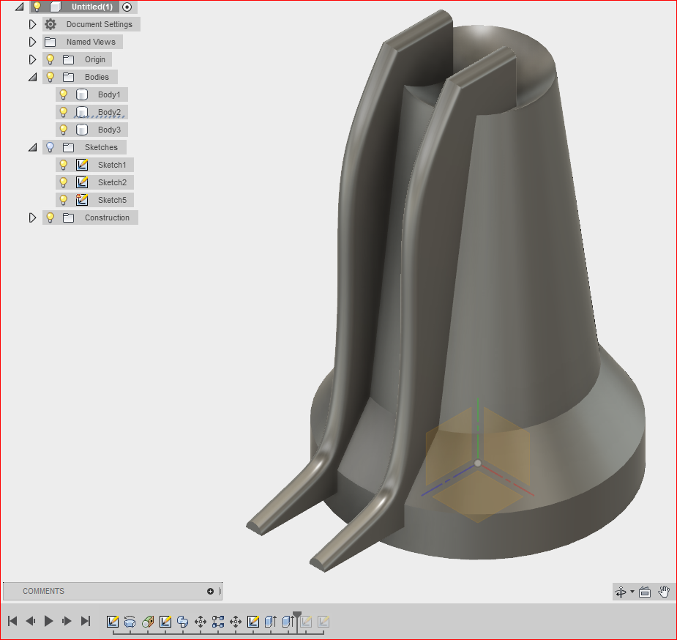This screenshot has width=677, height=640.
Task: Hide Sketch2 with its lightbulb
Action: pyautogui.click(x=63, y=182)
